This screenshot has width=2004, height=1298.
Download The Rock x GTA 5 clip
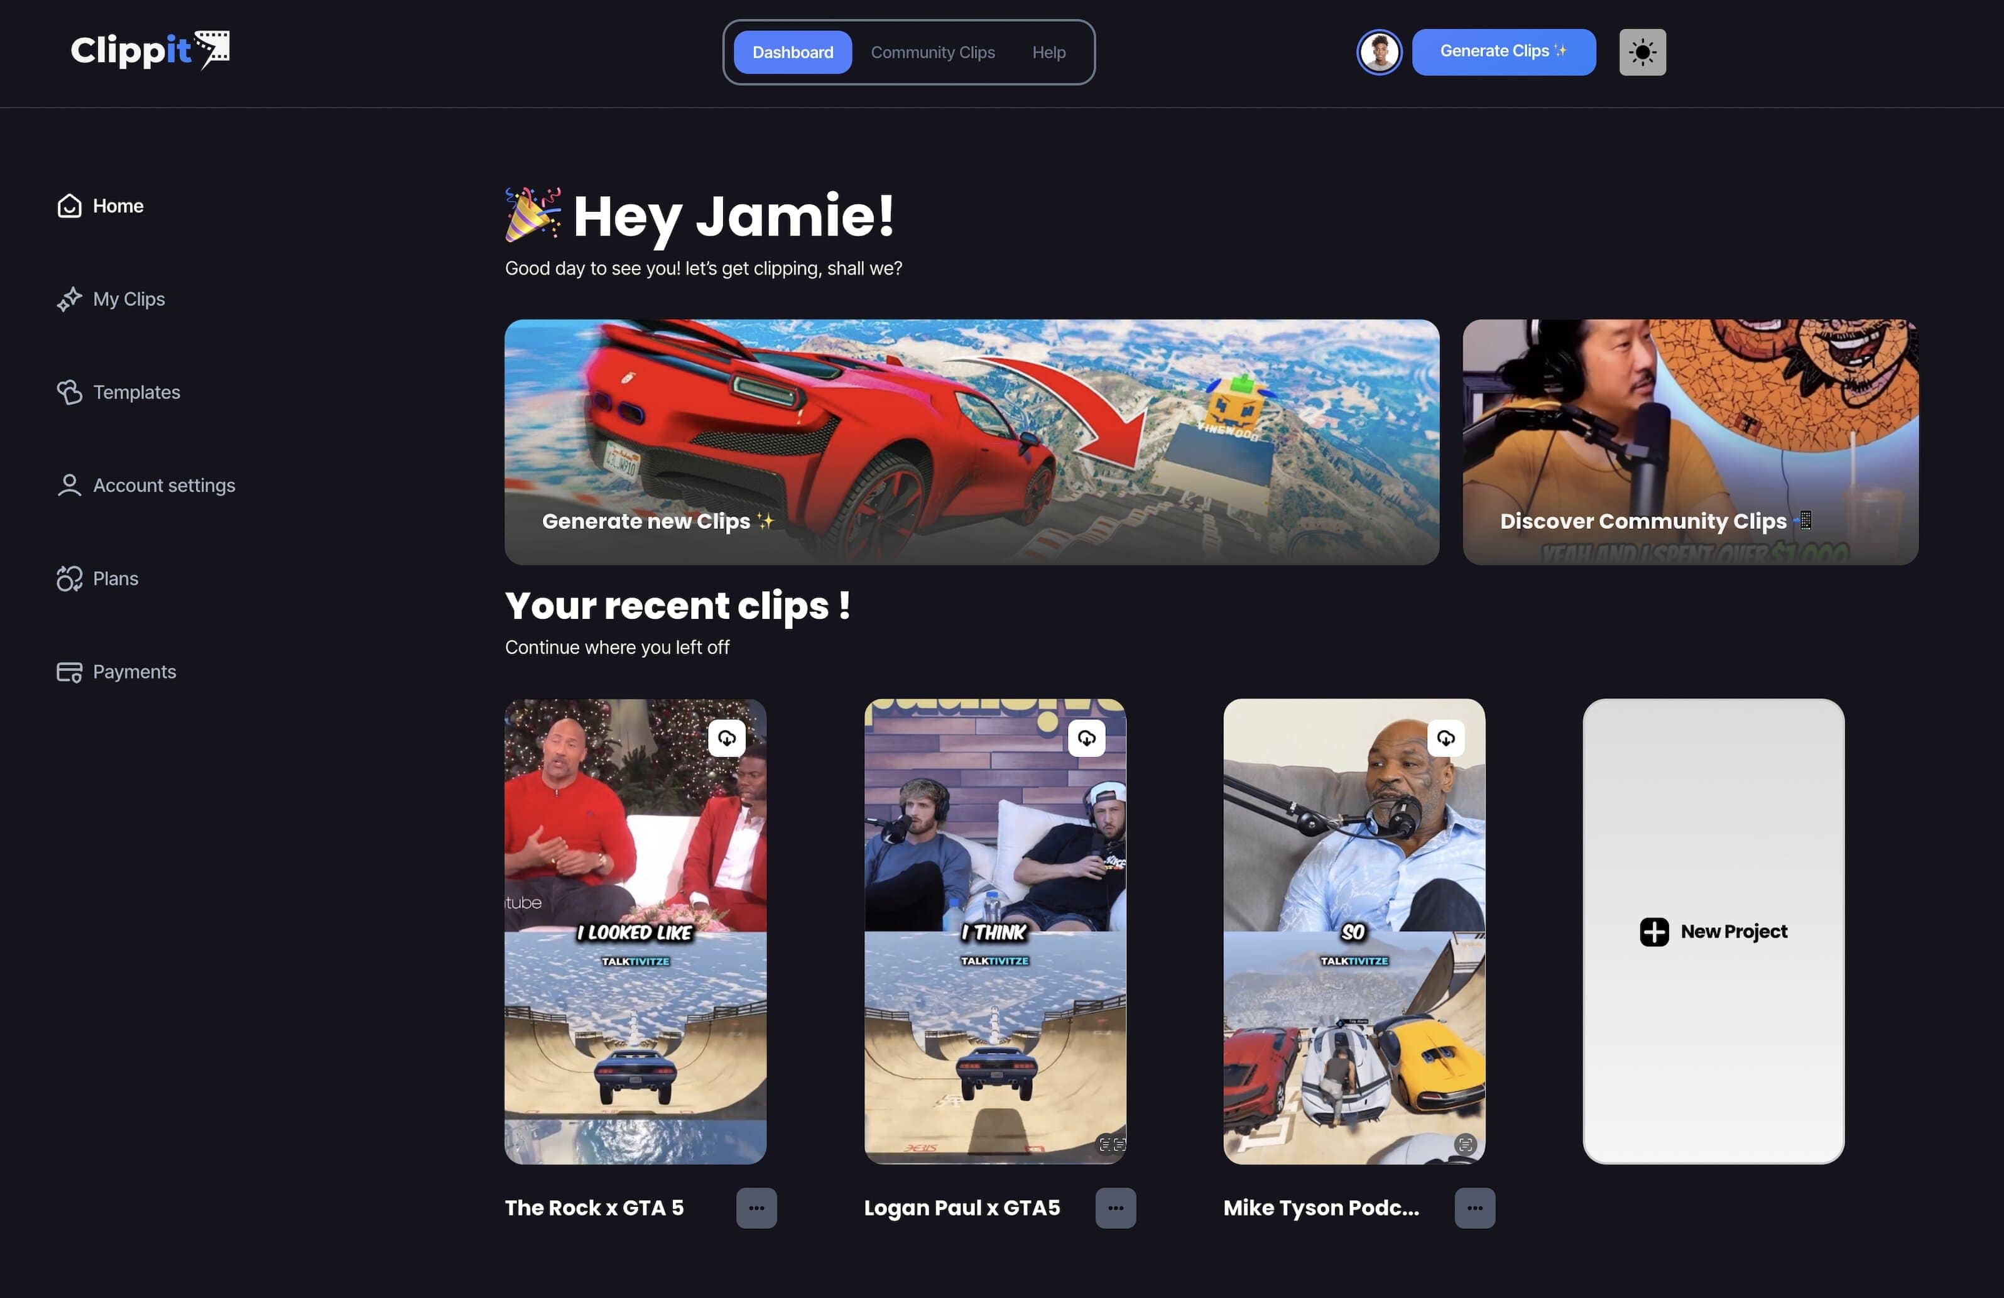click(x=726, y=738)
